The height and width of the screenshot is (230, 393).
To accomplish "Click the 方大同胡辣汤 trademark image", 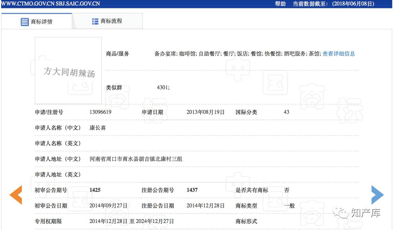I will pyautogui.click(x=68, y=71).
